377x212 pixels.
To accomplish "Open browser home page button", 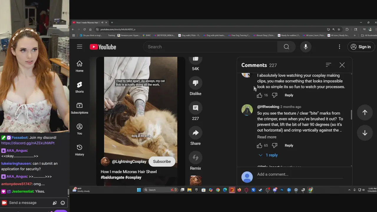I will (90, 29).
